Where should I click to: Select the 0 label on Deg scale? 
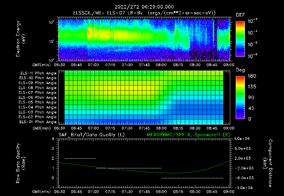coord(250,119)
